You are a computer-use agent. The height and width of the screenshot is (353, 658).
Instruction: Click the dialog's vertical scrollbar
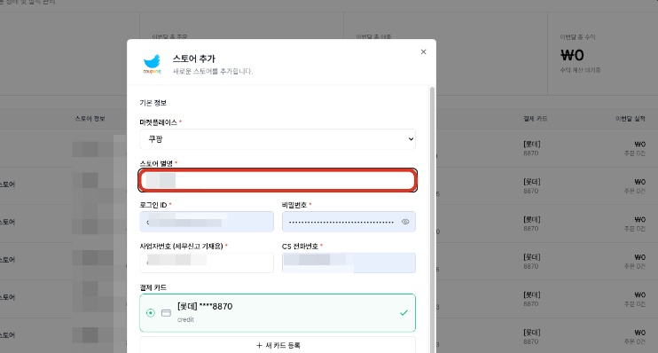point(432,218)
